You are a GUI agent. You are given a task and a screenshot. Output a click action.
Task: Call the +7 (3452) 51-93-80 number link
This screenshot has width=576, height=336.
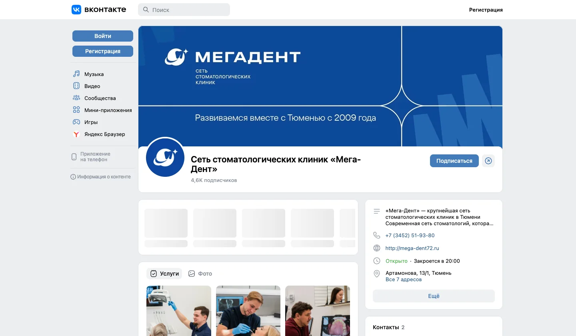click(x=410, y=235)
